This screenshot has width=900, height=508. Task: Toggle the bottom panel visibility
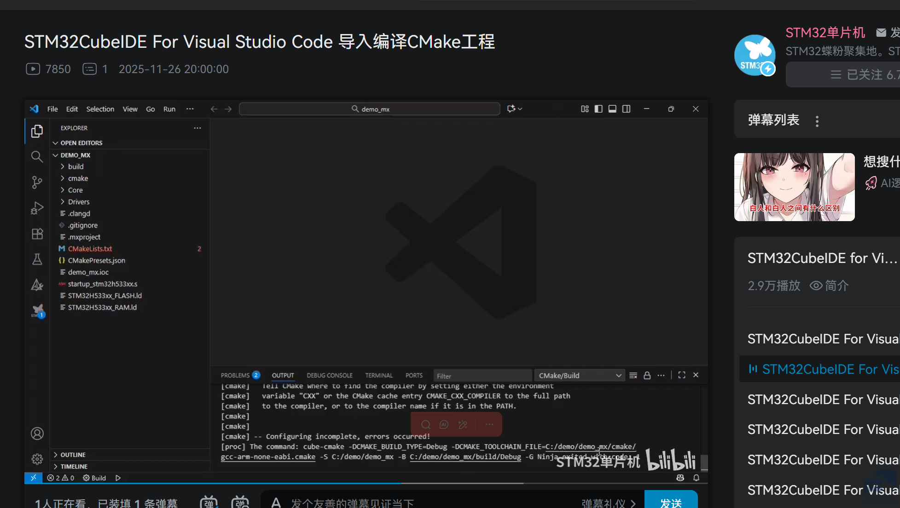pos(612,109)
